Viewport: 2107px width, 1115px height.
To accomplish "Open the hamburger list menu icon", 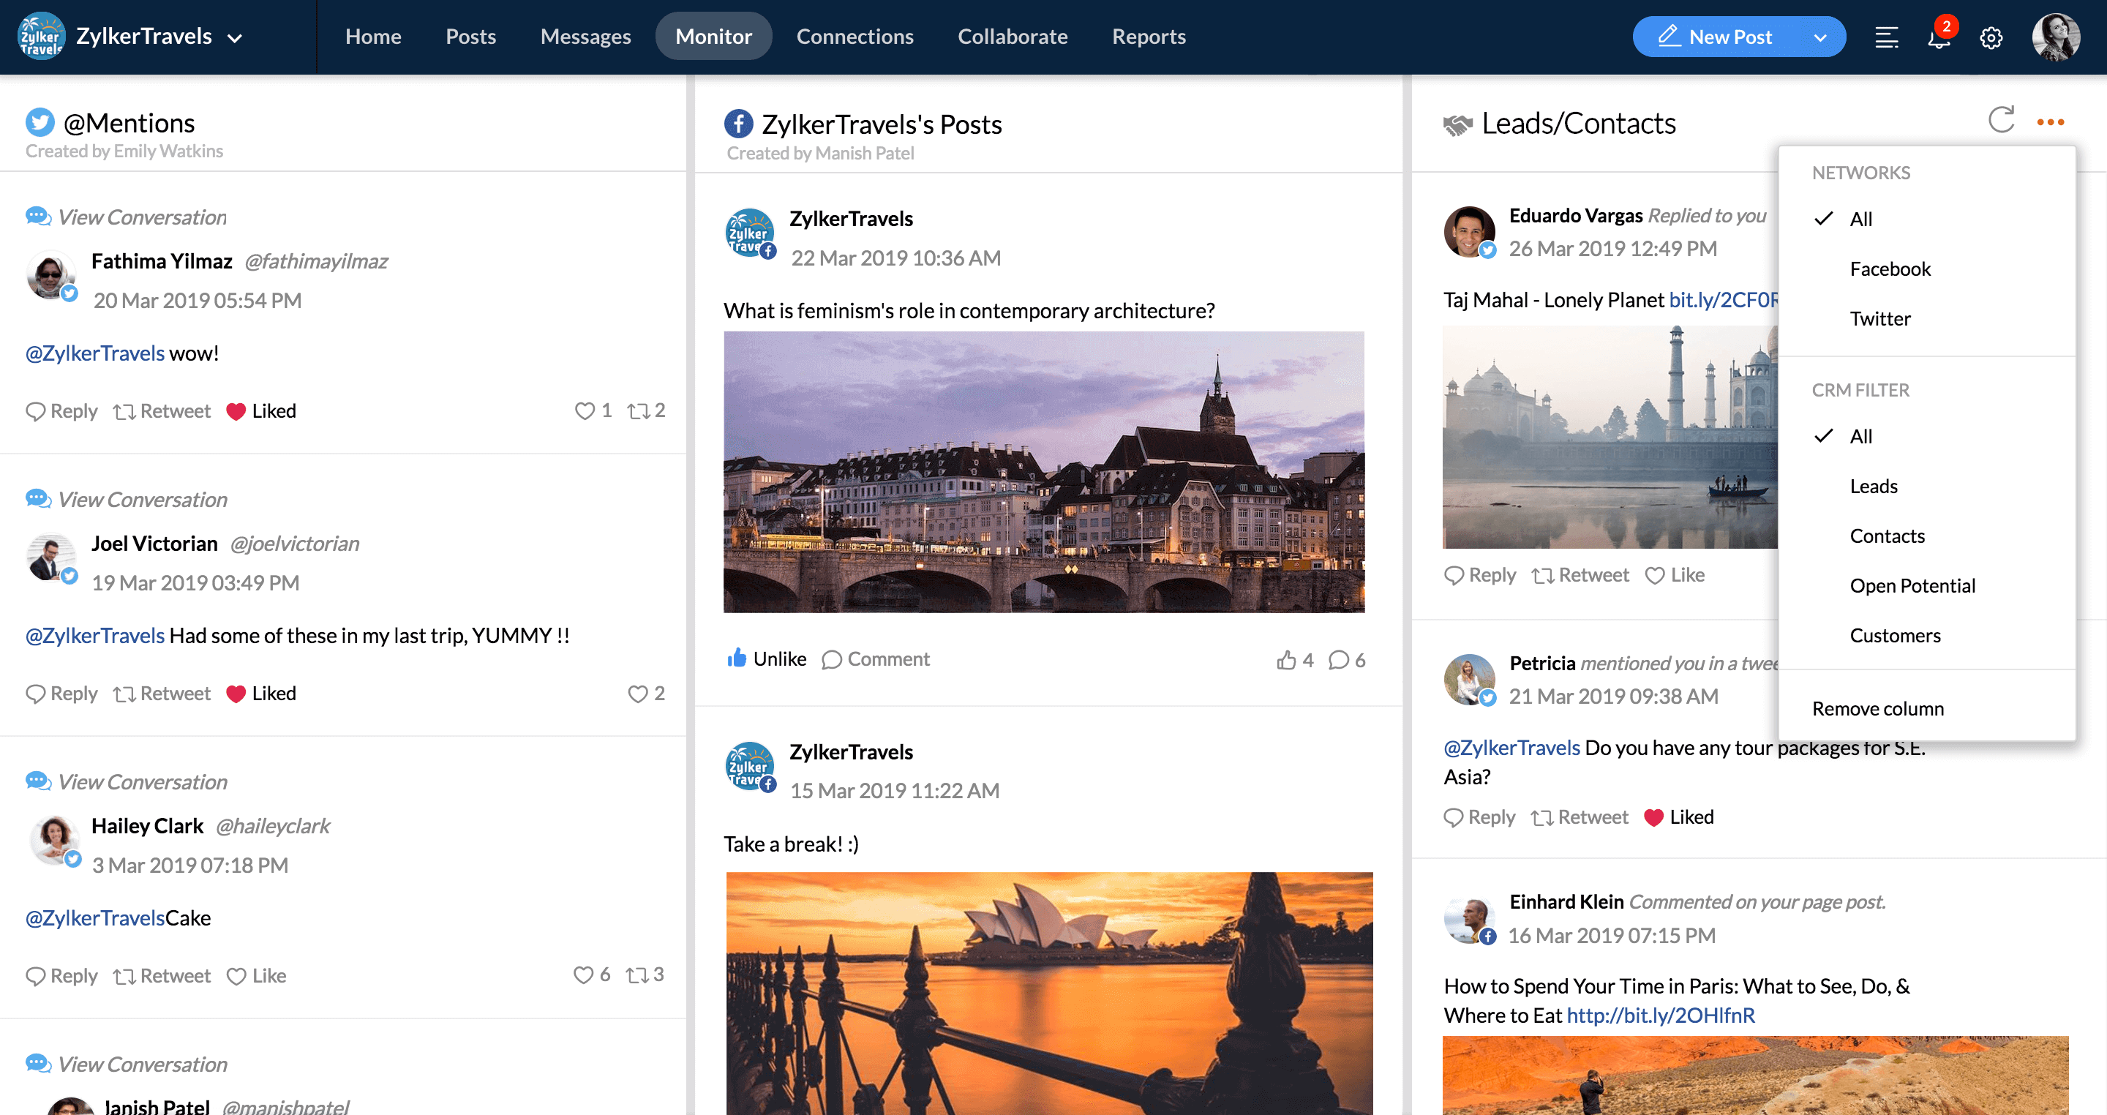I will point(1886,37).
